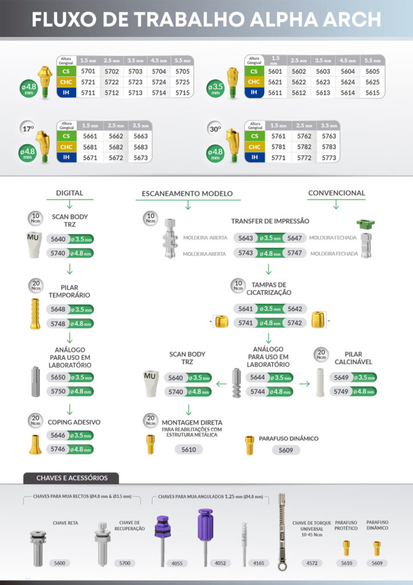Screen dimensions: 413x585
Task: Select the universal torque wrench image
Action: (x=281, y=531)
